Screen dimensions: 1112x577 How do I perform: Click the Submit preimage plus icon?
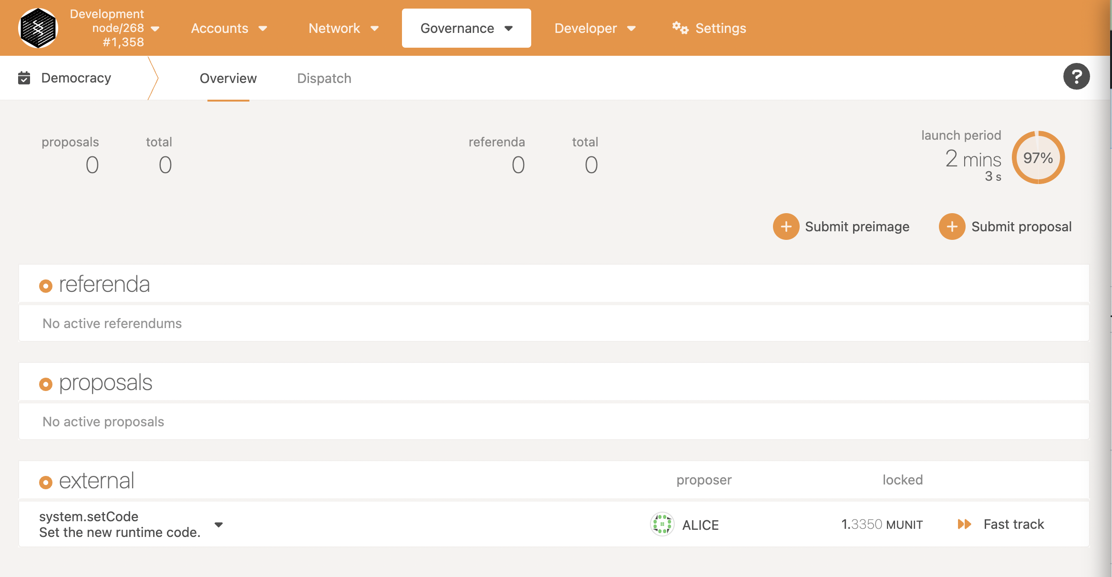[x=786, y=227]
